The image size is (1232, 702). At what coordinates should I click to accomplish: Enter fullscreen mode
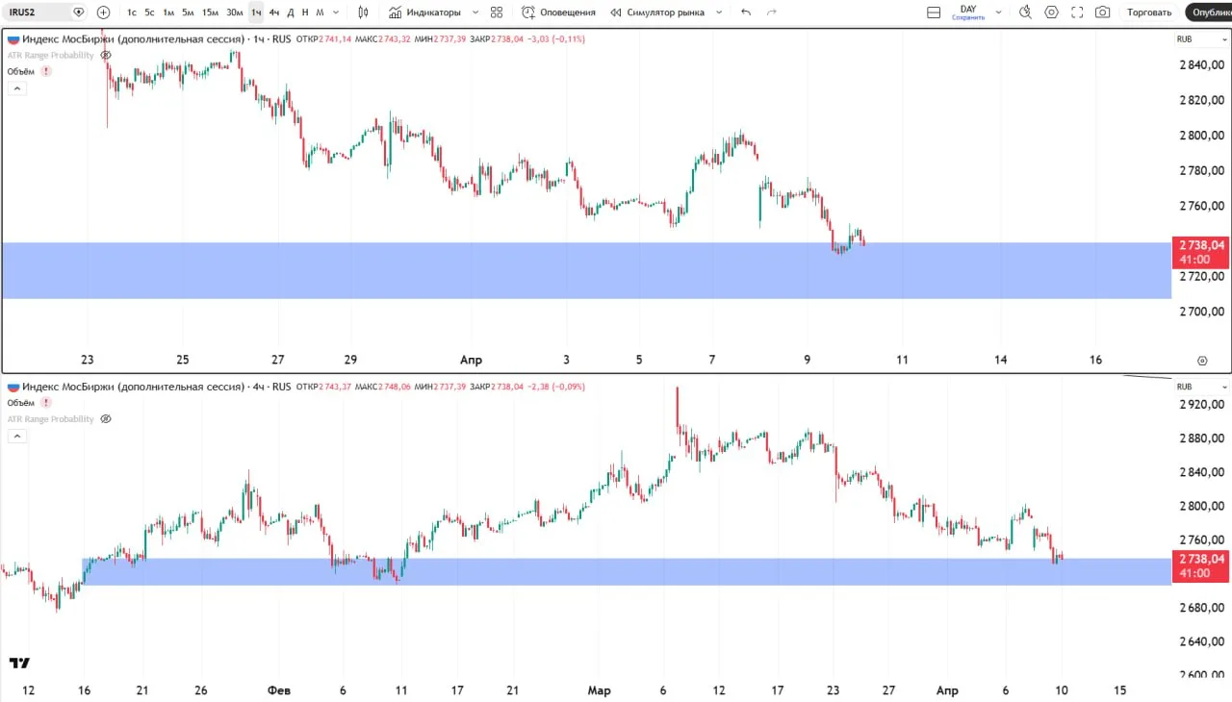coord(1077,13)
